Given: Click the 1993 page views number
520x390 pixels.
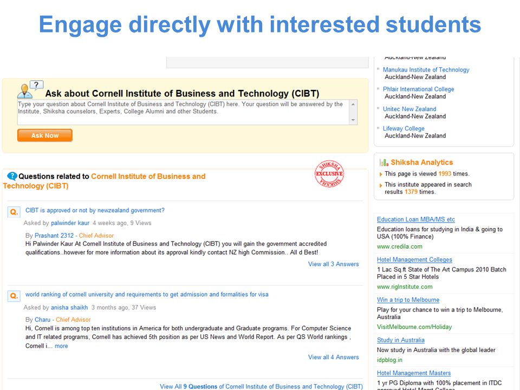Looking at the screenshot, I should tap(444, 173).
